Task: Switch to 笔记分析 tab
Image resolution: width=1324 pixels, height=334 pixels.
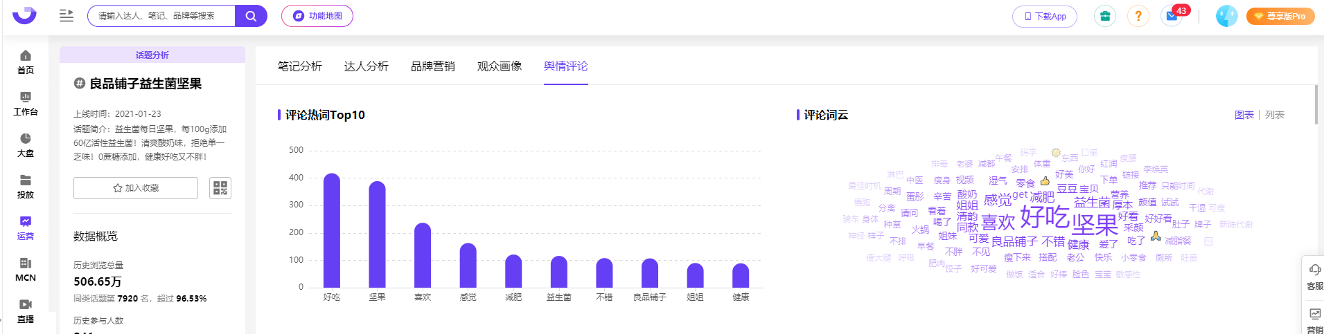Action: click(300, 66)
